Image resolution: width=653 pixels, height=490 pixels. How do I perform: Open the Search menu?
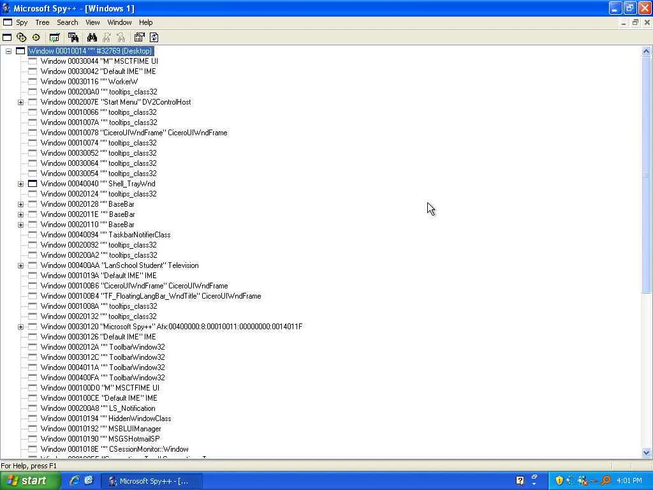[68, 22]
